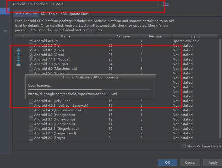
Task: Uncheck Android 7.1.1 (Nougat) checkbox
Action: (31, 59)
